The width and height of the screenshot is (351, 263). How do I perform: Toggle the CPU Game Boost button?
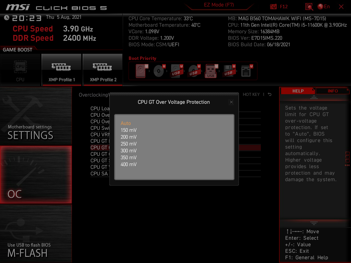(20, 70)
